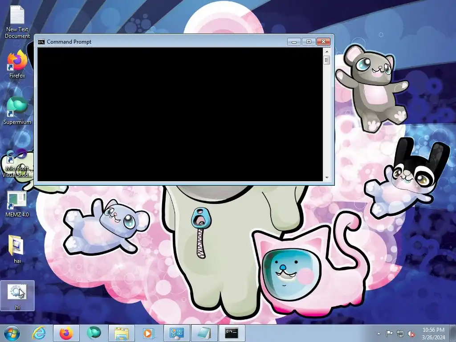Select the Firefox desktop shortcut
The width and height of the screenshot is (456, 342).
click(17, 64)
